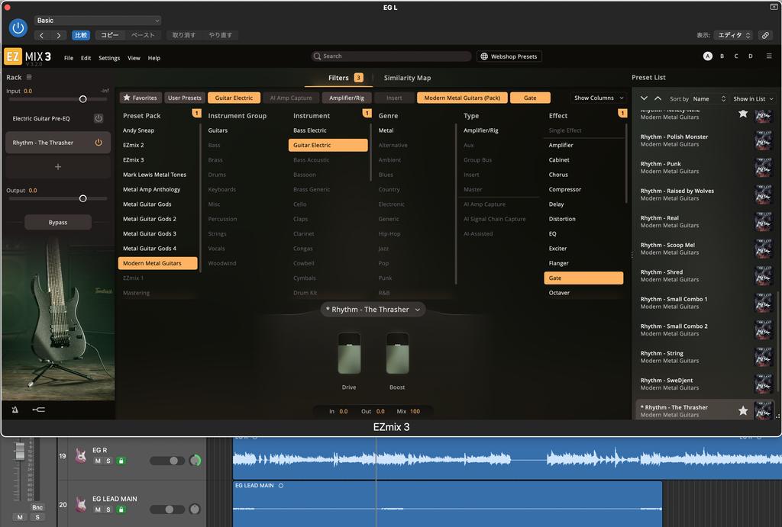Click the Filters tab count badge 3

pyautogui.click(x=358, y=78)
